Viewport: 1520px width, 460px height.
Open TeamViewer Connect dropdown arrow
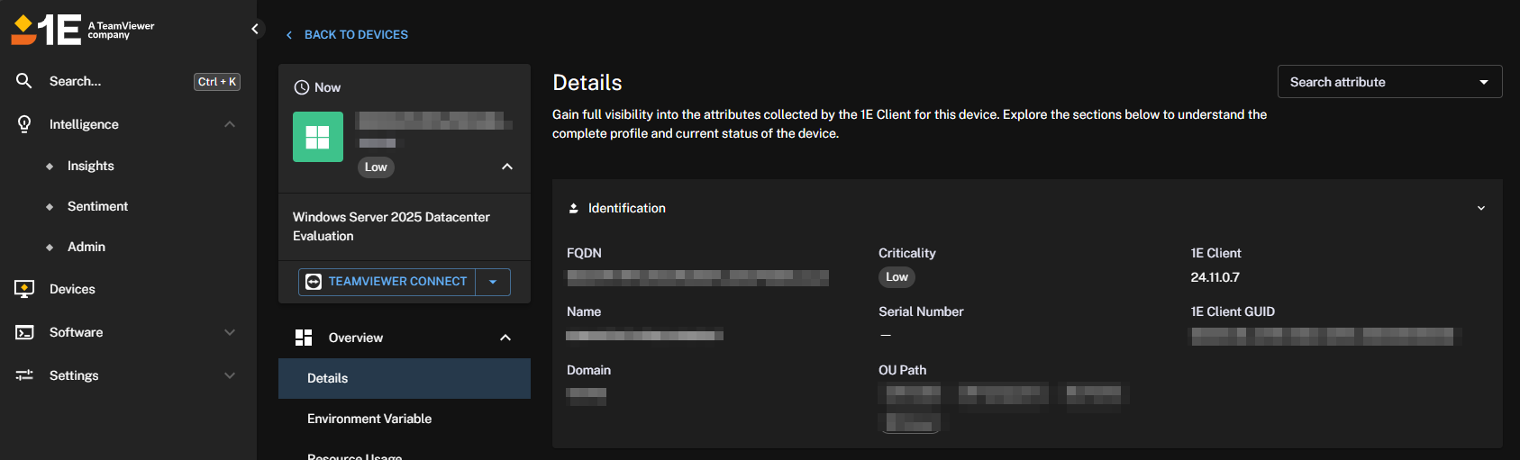(493, 282)
